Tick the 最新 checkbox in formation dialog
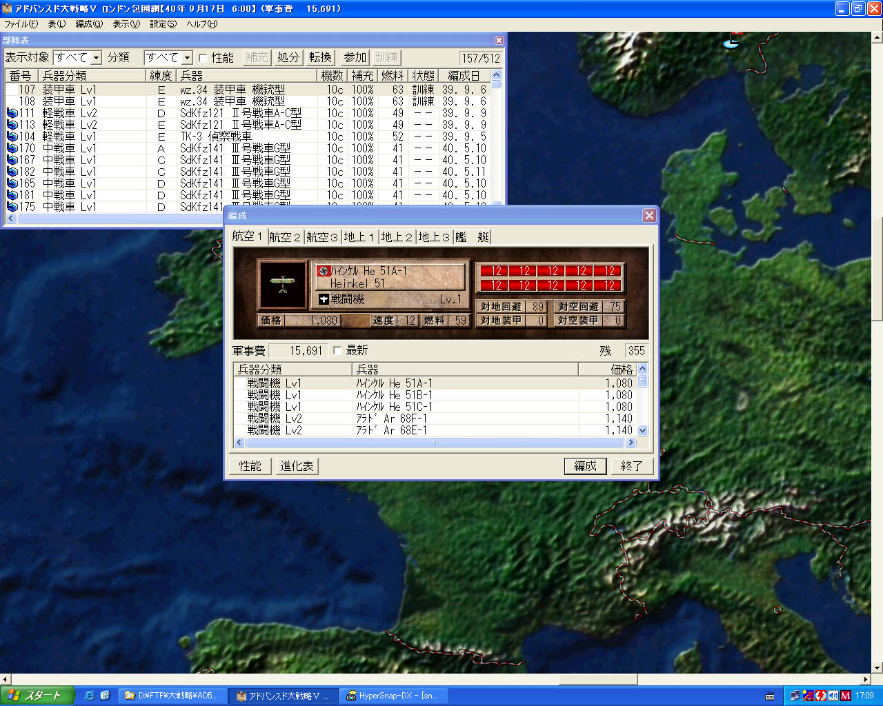Image resolution: width=883 pixels, height=706 pixels. tap(337, 351)
